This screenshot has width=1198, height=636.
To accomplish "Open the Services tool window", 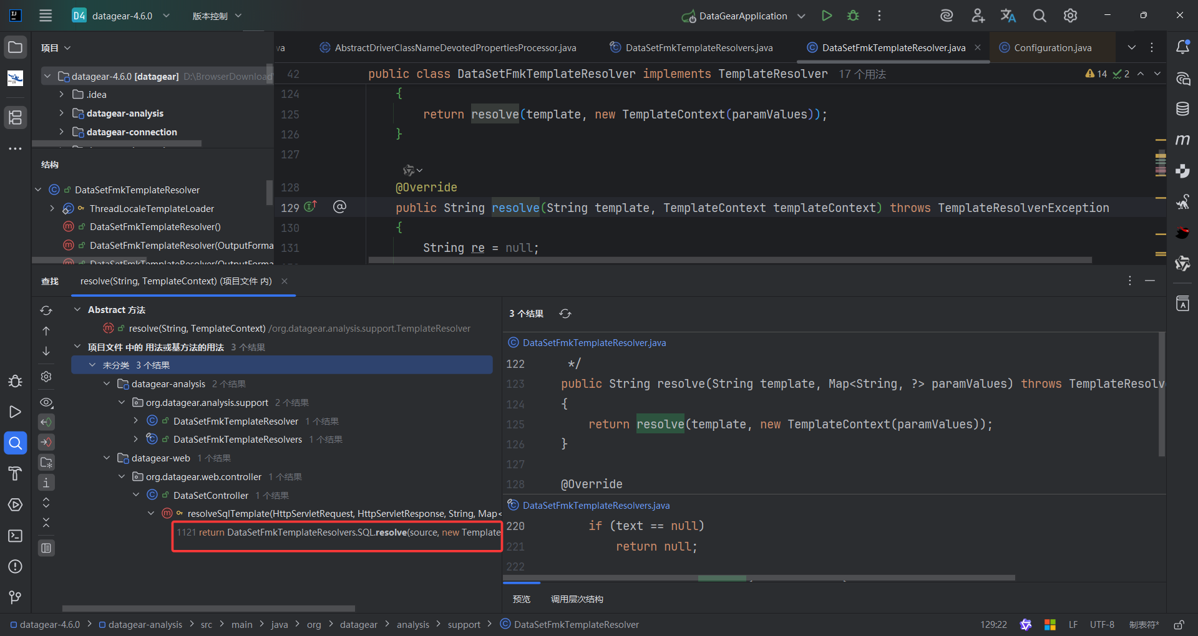I will tap(15, 504).
